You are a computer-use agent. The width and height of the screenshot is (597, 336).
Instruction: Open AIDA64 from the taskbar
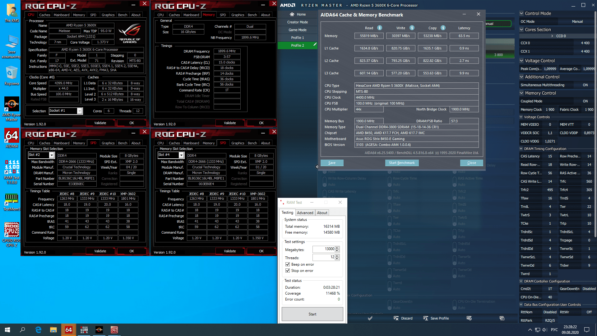(x=68, y=330)
